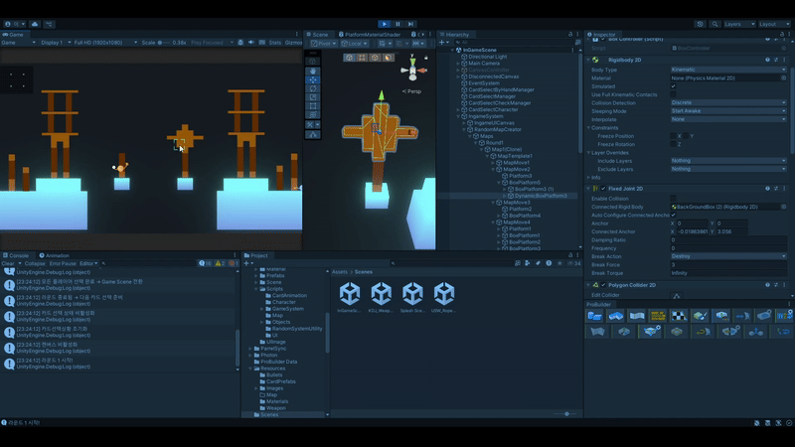
Task: Enable Use Full Kinematic Contacts checkbox
Action: (x=674, y=94)
